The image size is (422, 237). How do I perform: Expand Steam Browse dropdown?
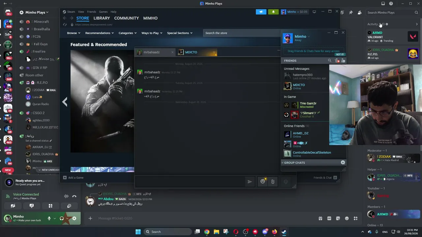[74, 33]
